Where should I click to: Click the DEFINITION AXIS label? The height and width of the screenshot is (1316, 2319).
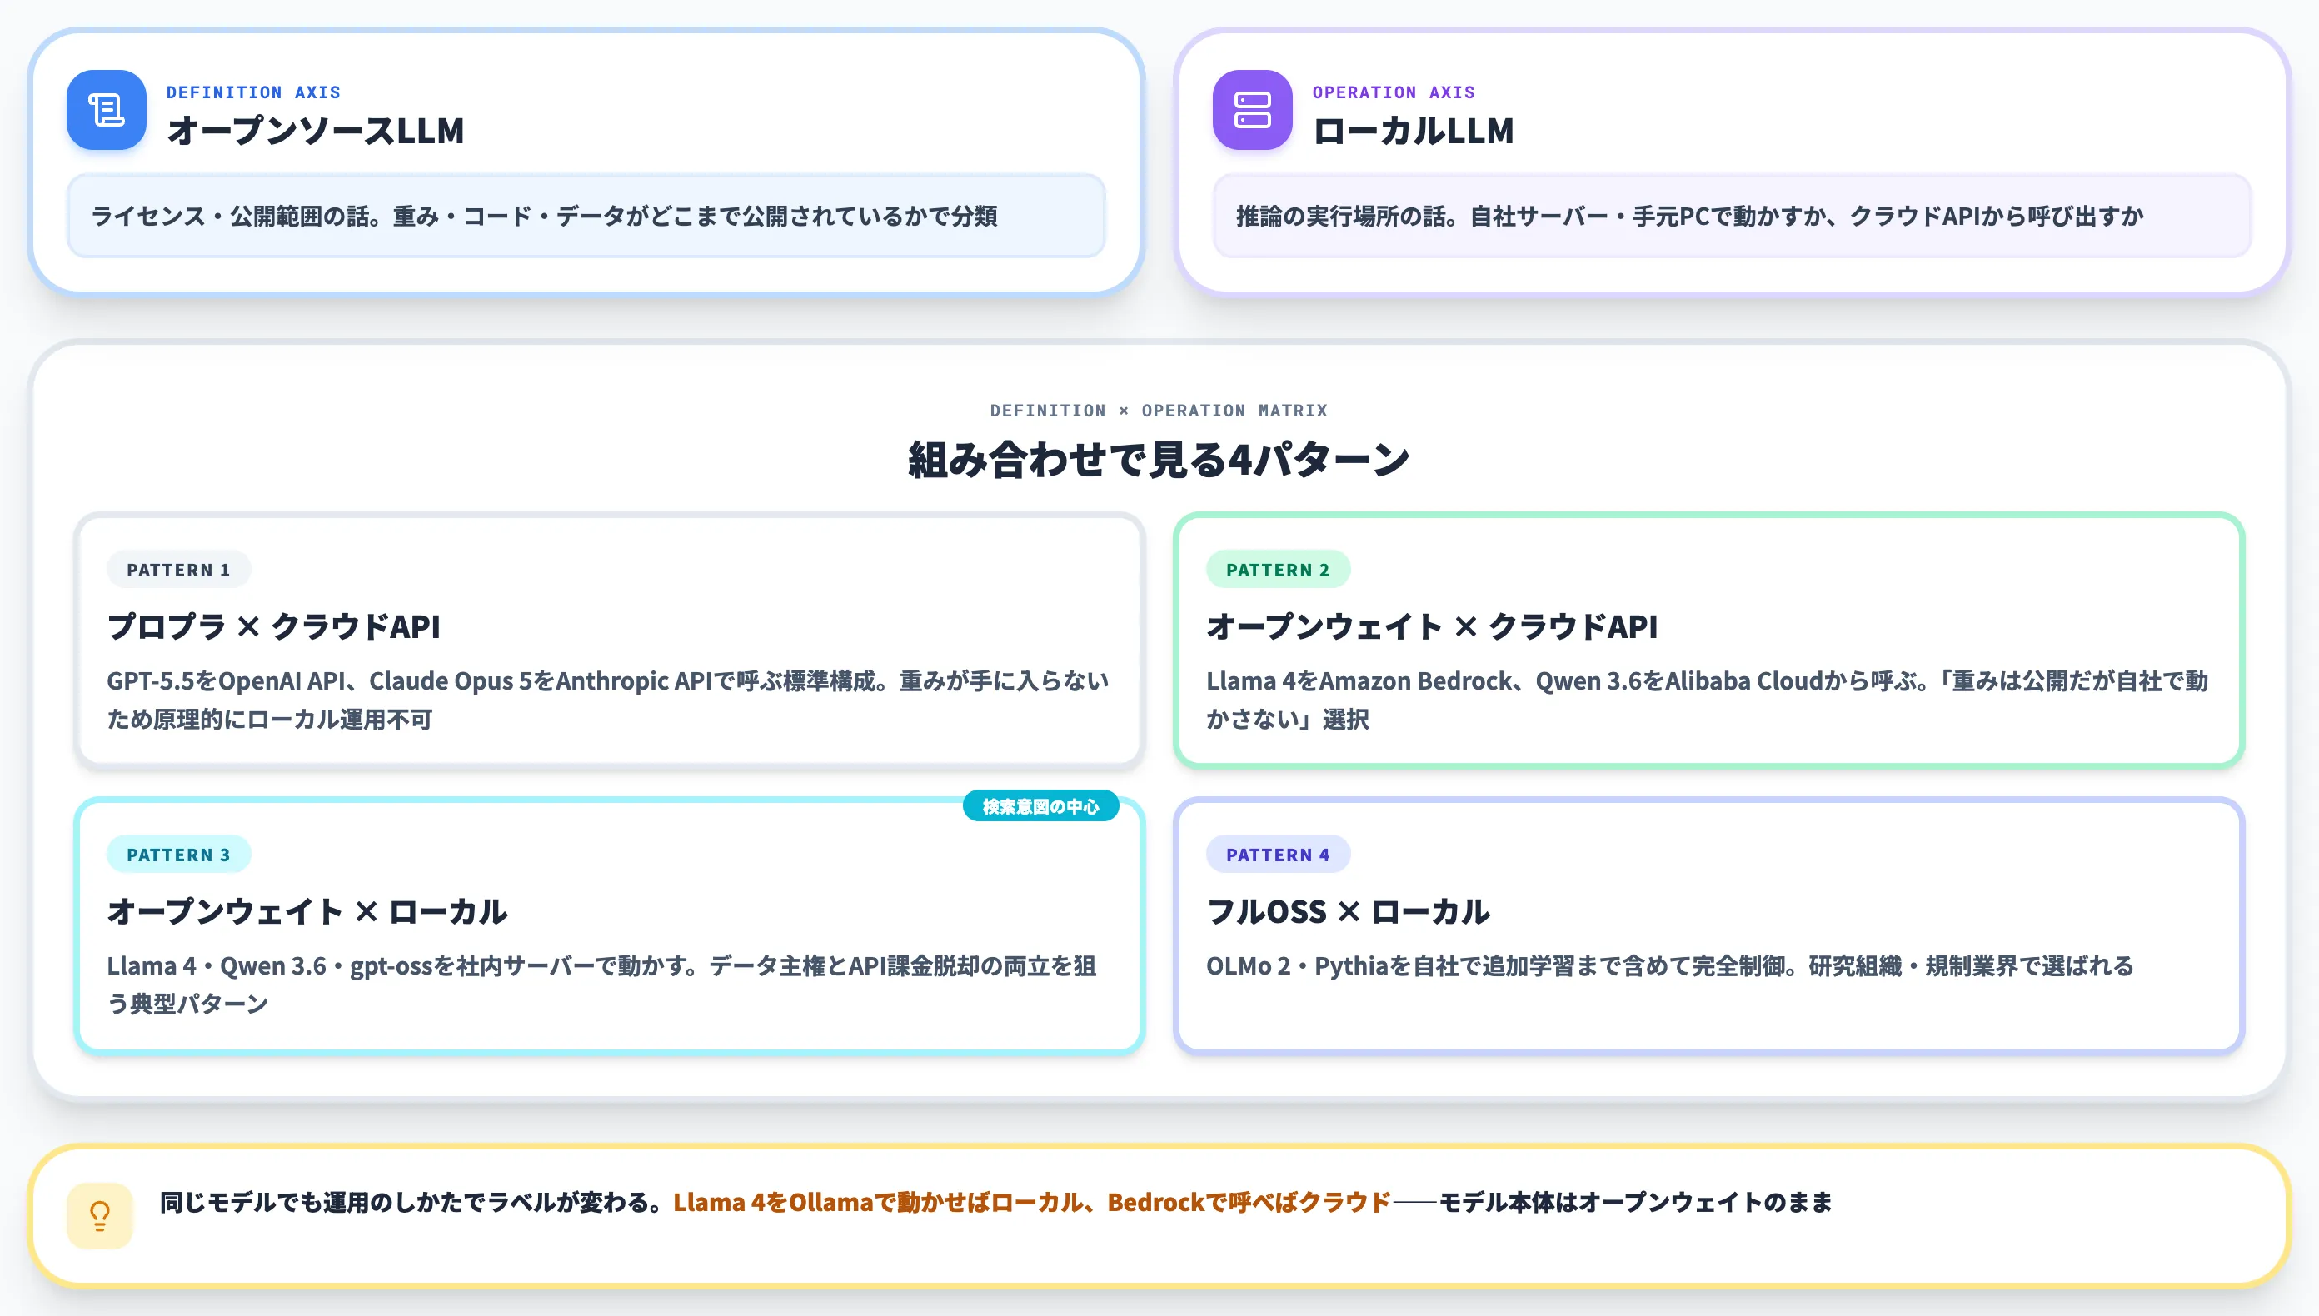pyautogui.click(x=254, y=92)
